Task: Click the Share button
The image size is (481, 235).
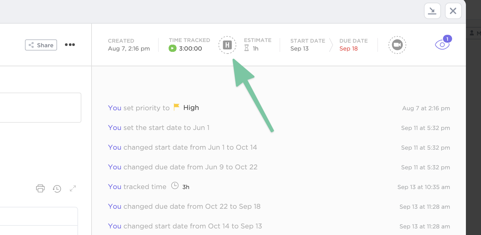Action: pos(41,45)
